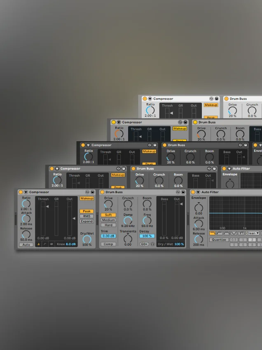262x350 pixels.
Task: Click the Trim 0.00 dB value field
Action: pos(108,236)
